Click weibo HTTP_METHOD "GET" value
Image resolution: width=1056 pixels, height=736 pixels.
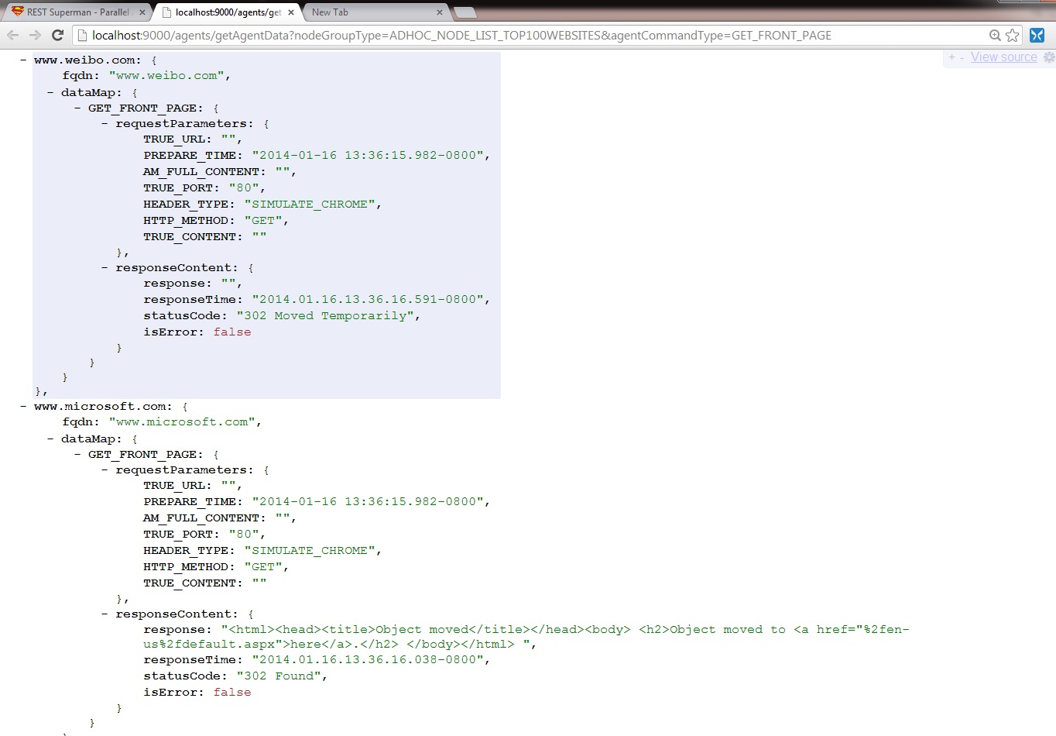263,220
